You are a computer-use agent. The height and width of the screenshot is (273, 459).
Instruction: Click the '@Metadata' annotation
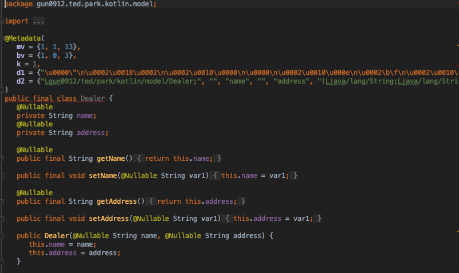pyautogui.click(x=22, y=38)
